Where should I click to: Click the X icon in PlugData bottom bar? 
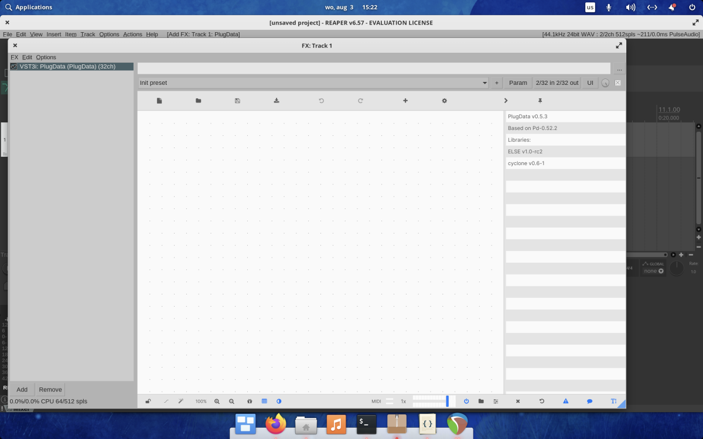pos(518,402)
